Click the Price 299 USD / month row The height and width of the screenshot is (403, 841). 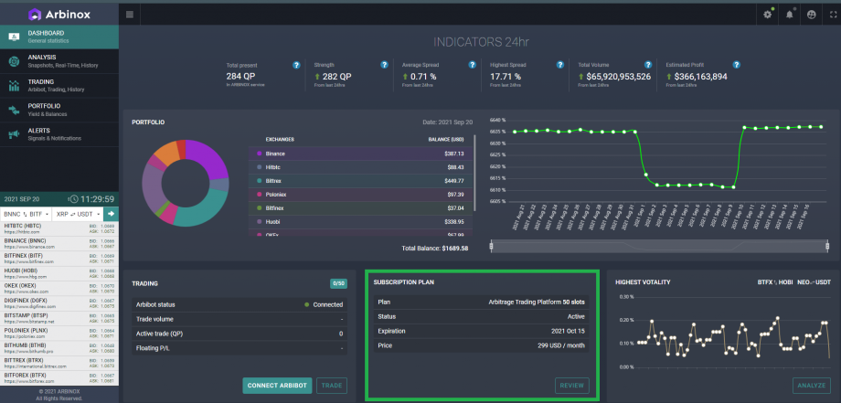pyautogui.click(x=481, y=345)
